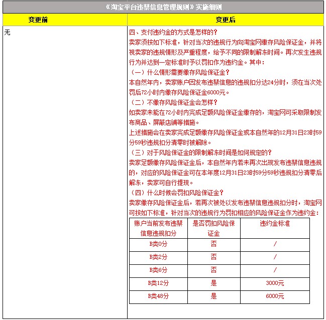Image resolution: width=326 pixels, height=320 pixels.
Task: Click 否 in the B类0分 row
Action: pyautogui.click(x=213, y=244)
